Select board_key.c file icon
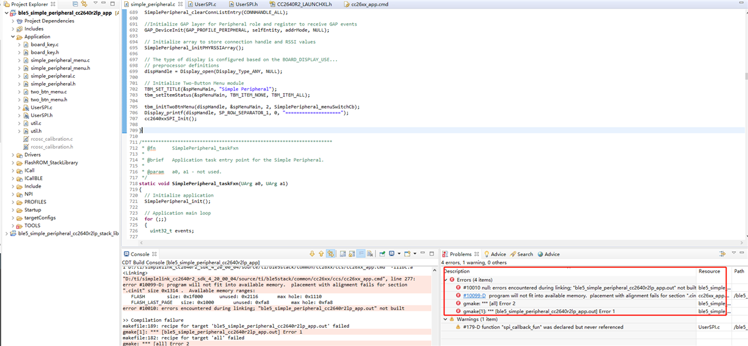This screenshot has height=346, width=748. 26,44
